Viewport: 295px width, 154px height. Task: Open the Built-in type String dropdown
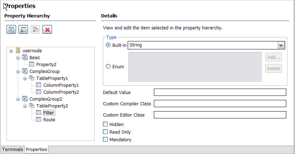pos(281,45)
